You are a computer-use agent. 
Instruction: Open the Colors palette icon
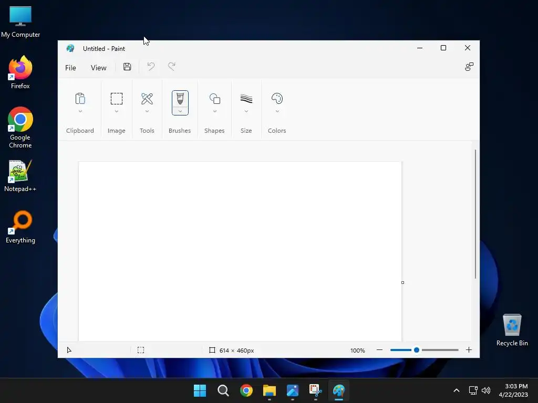point(277,99)
